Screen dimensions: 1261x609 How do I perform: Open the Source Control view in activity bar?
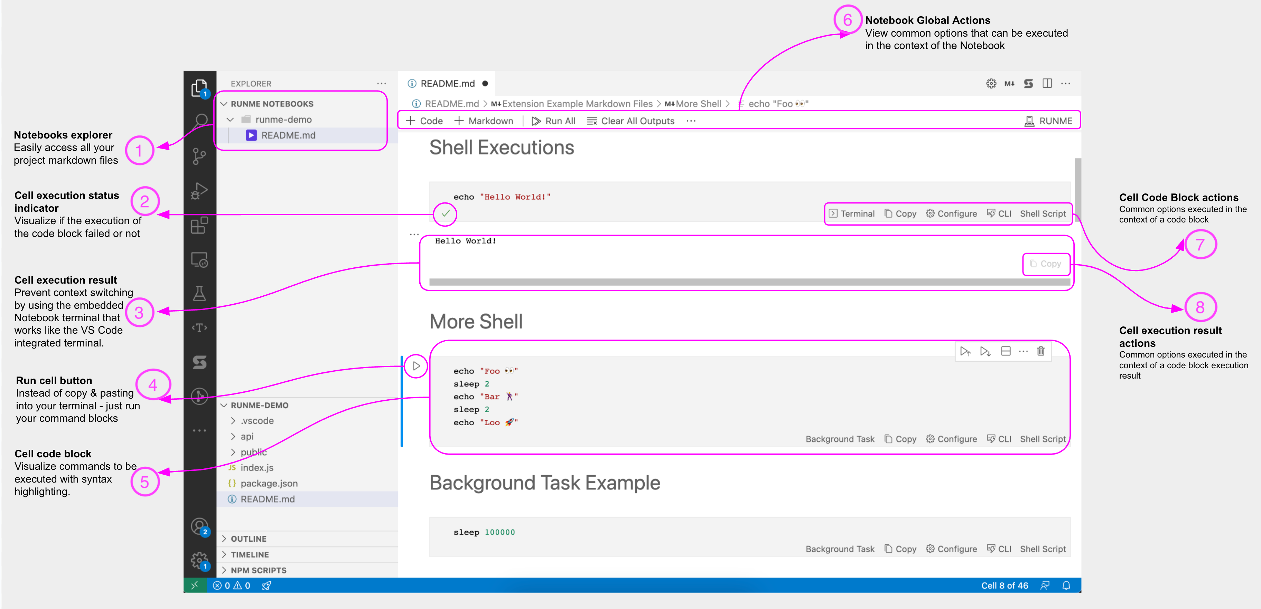pos(199,156)
